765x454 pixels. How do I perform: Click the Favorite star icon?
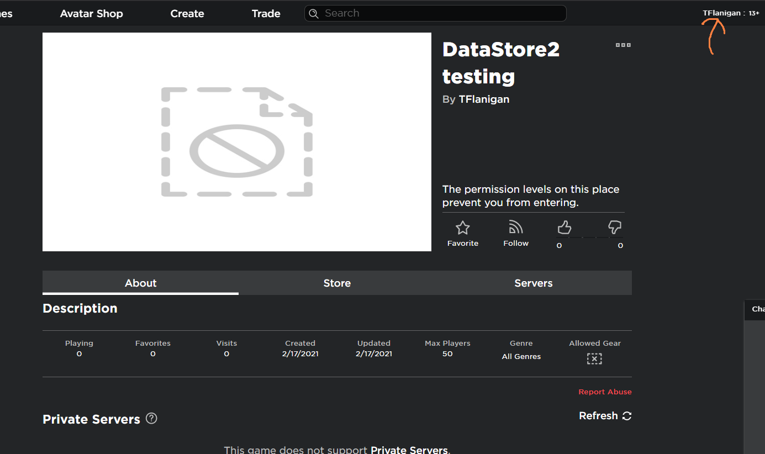462,228
